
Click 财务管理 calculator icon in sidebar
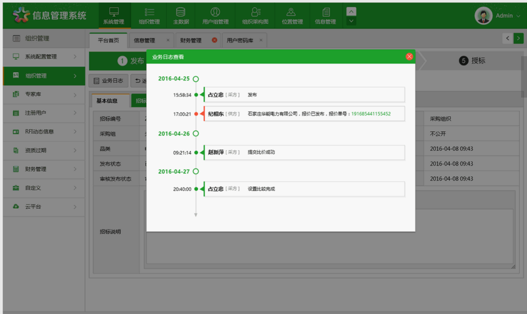[x=16, y=169]
